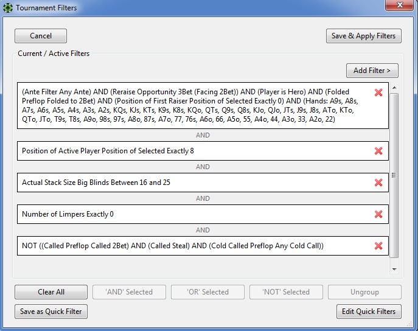Click Cancel button

pos(41,36)
